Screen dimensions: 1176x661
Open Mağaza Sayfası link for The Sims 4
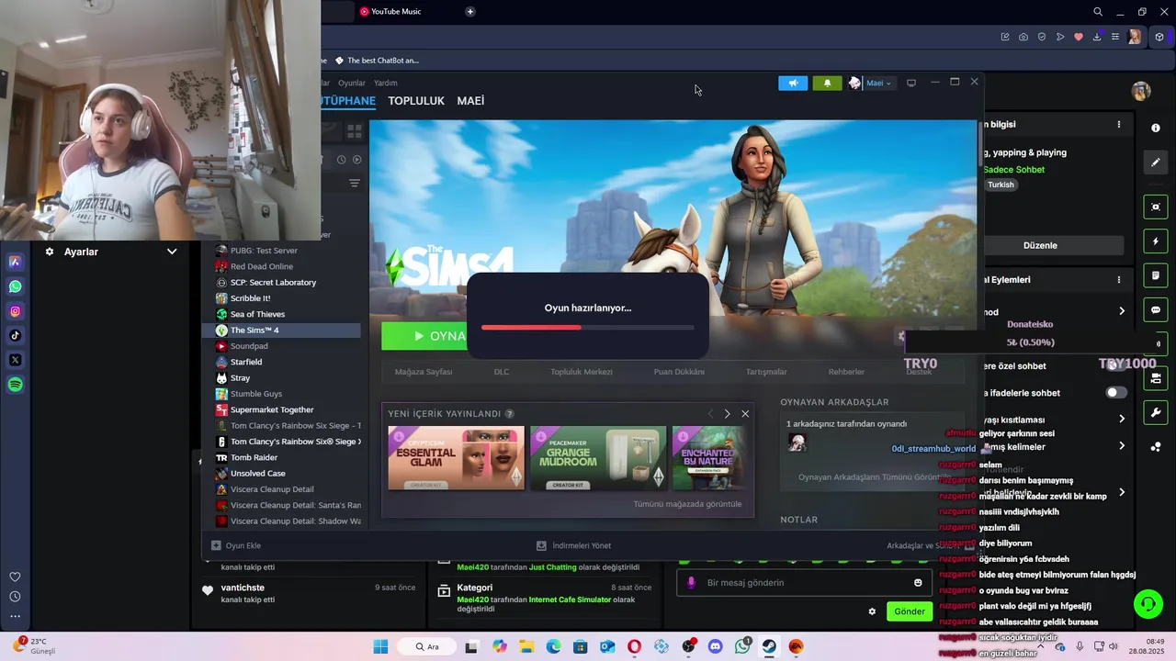(x=424, y=372)
